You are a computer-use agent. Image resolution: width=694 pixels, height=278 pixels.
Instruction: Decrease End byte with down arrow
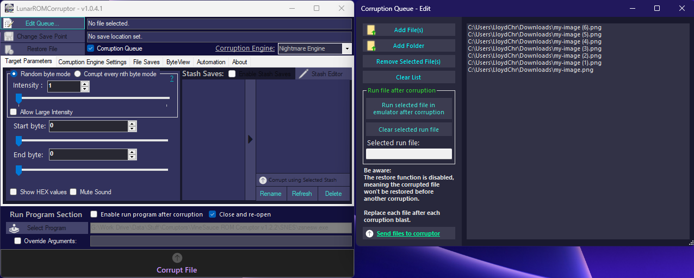[x=132, y=157]
